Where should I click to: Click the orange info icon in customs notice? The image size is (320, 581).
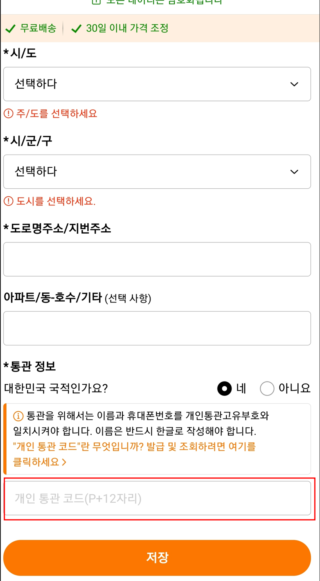tap(18, 416)
